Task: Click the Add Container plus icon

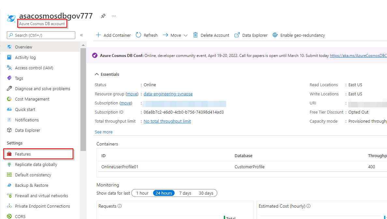Action: [98, 35]
